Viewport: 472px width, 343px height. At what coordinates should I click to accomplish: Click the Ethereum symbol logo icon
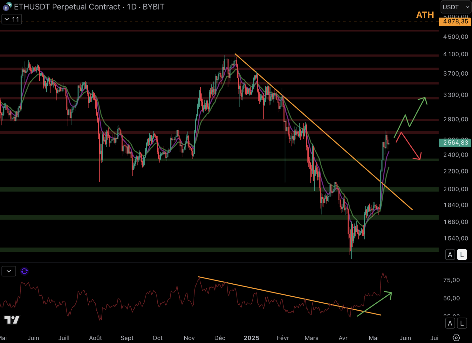[7, 6]
